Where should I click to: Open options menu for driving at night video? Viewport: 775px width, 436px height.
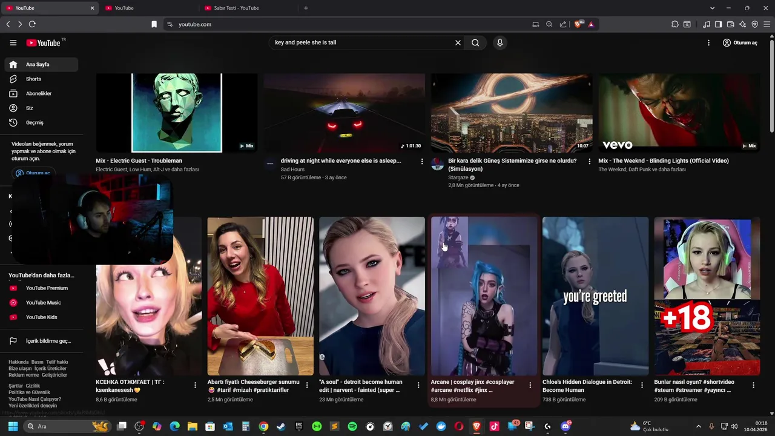point(422,161)
